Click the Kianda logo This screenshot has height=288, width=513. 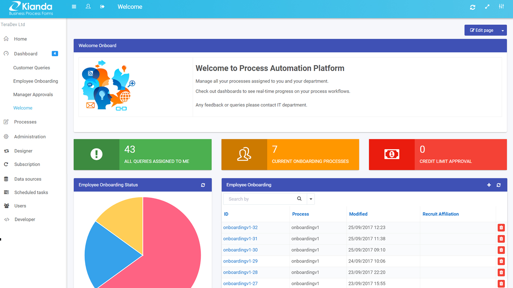[x=31, y=8]
